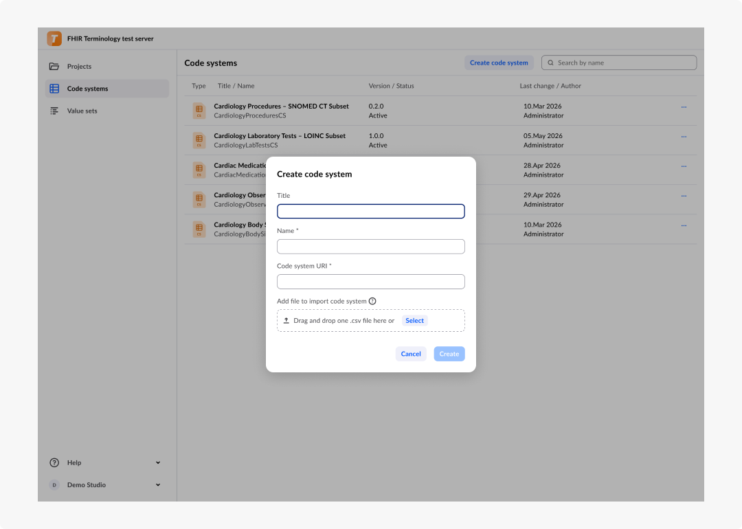Click the Projects folder icon
The width and height of the screenshot is (742, 529).
[x=54, y=66]
